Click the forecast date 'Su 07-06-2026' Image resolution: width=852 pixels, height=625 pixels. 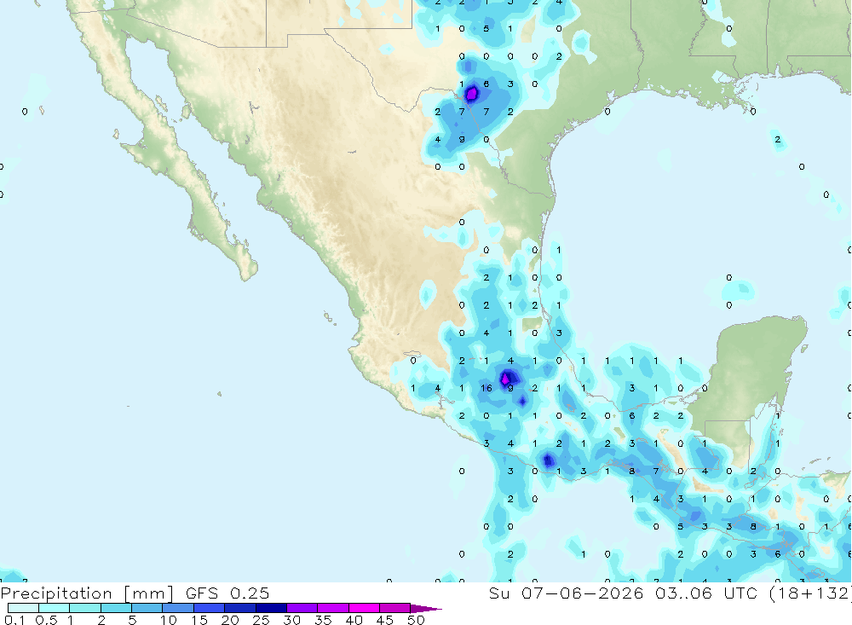(x=567, y=593)
